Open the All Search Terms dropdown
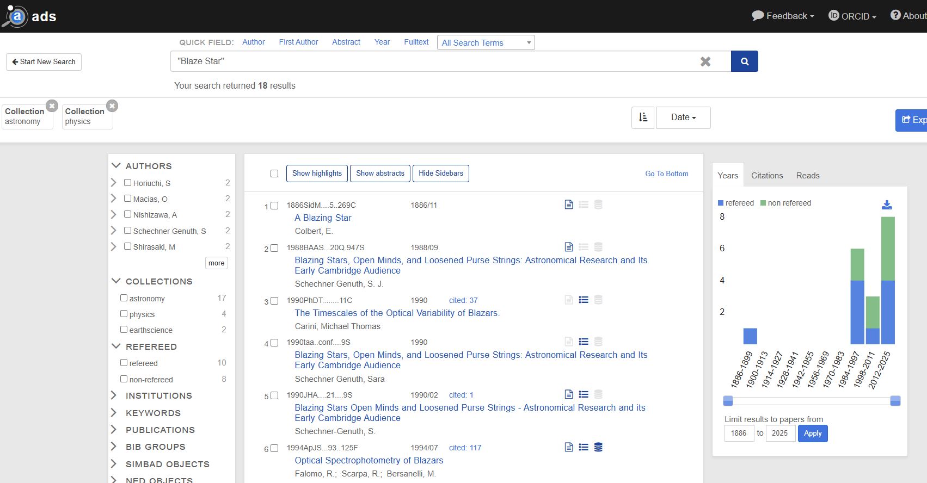The image size is (927, 483). click(x=486, y=42)
